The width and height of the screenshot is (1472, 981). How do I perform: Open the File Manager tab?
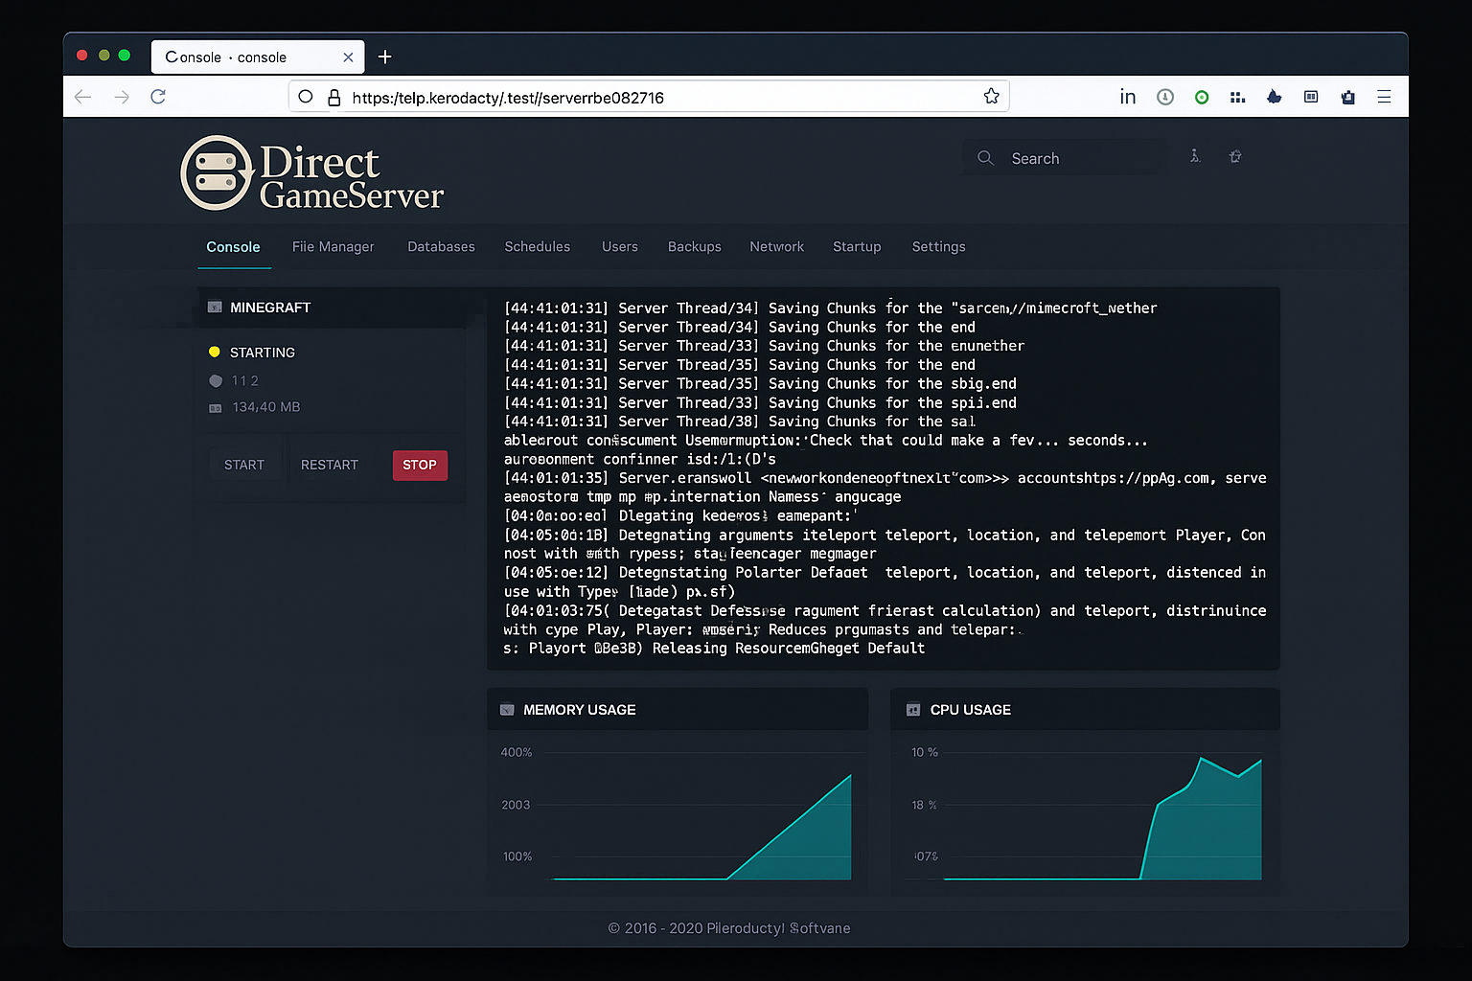pyautogui.click(x=333, y=247)
